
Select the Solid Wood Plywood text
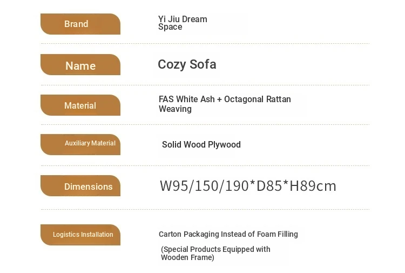[x=201, y=144]
